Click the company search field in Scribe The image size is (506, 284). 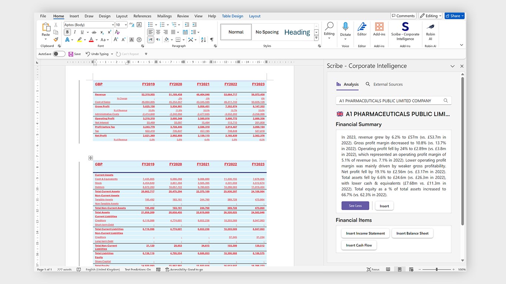389,101
